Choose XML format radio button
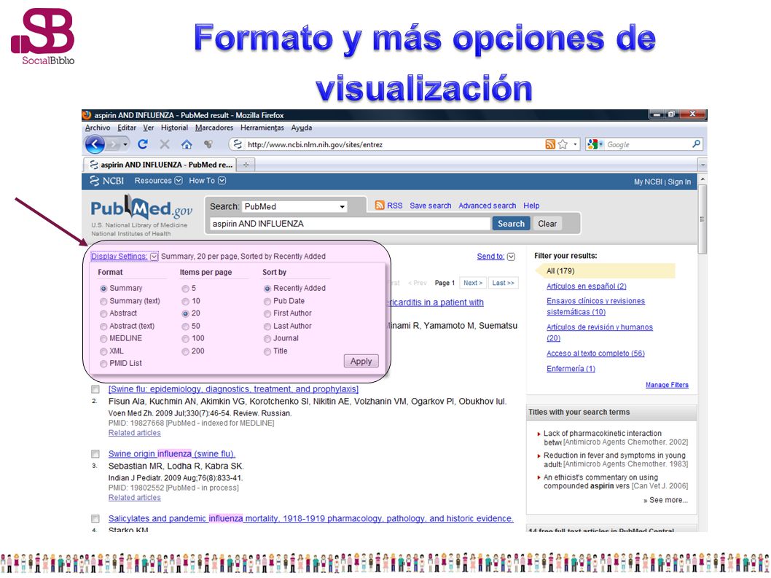This screenshot has height=578, width=771. tap(103, 352)
